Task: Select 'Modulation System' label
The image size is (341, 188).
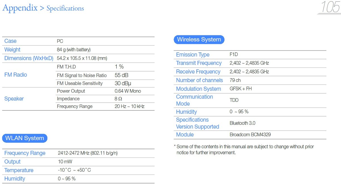Action: (x=198, y=89)
